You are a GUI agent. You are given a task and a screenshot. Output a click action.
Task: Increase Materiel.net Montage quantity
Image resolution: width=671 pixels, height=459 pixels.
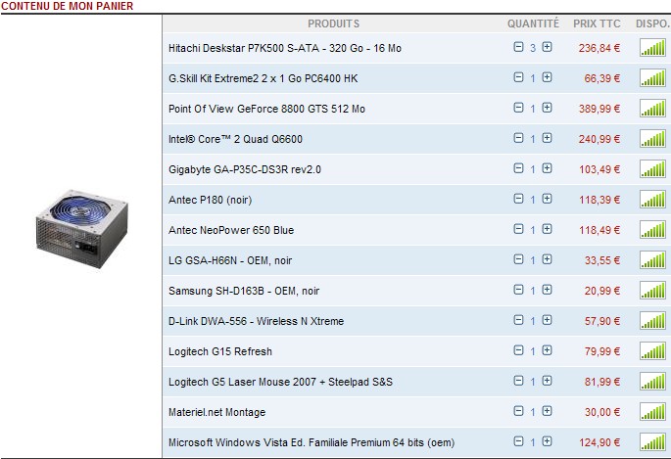(x=547, y=411)
